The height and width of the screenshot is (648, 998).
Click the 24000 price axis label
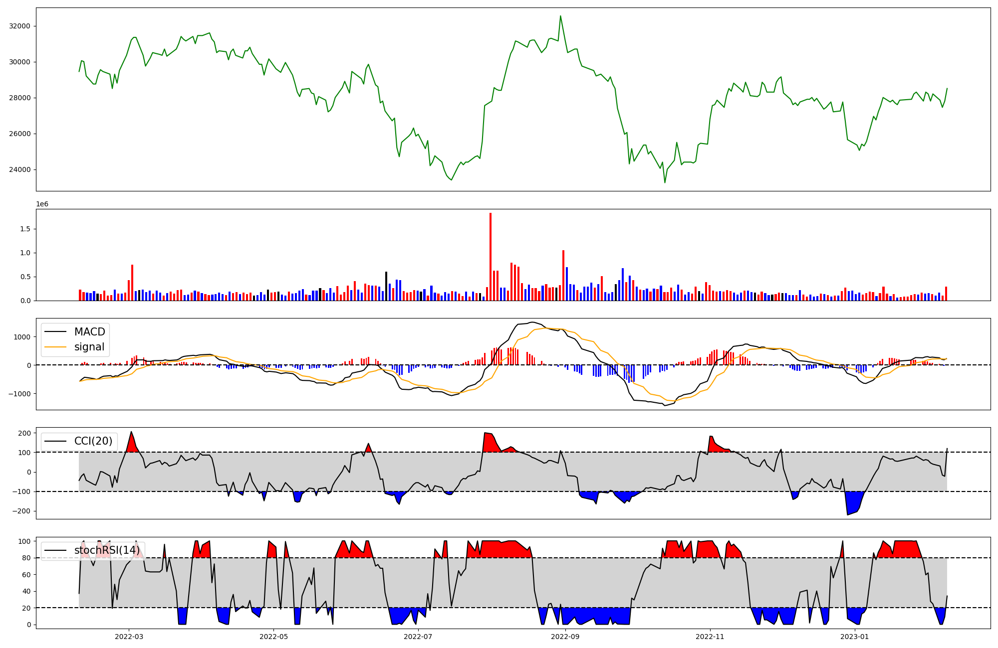point(20,169)
